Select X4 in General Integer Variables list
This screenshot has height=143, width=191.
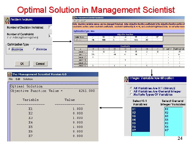tap(173, 120)
